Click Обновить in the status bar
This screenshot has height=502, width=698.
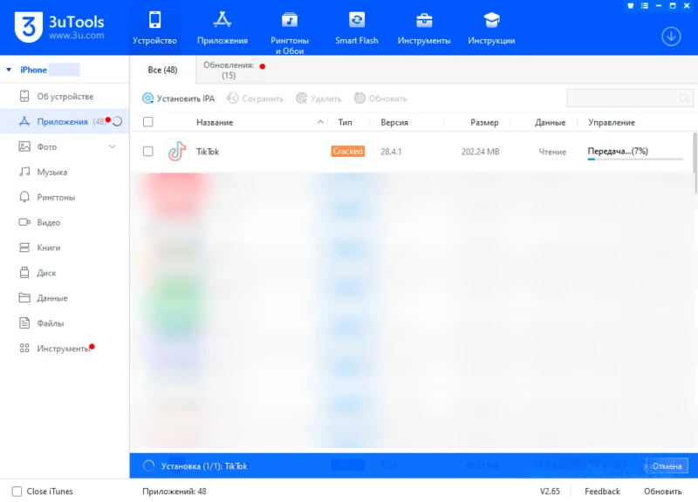point(662,492)
